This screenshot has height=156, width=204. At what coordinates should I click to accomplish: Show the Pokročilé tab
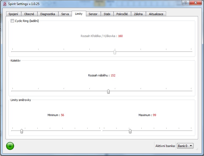(122, 14)
